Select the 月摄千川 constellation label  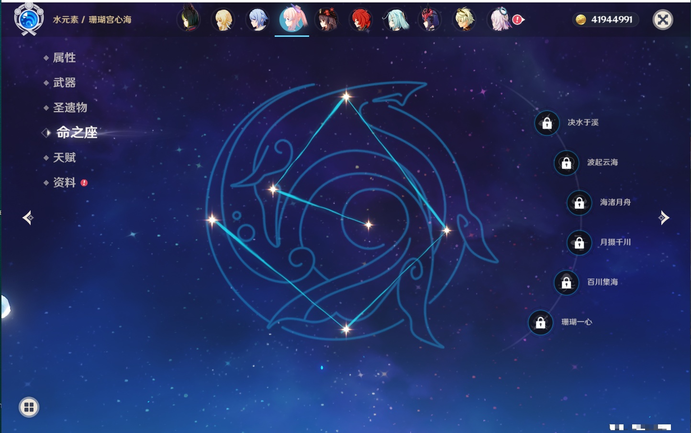[x=615, y=242]
